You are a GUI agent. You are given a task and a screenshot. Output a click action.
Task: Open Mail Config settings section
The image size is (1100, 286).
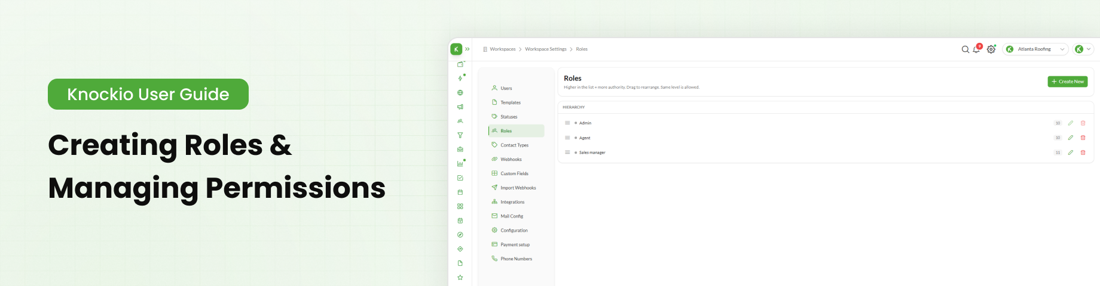516,216
